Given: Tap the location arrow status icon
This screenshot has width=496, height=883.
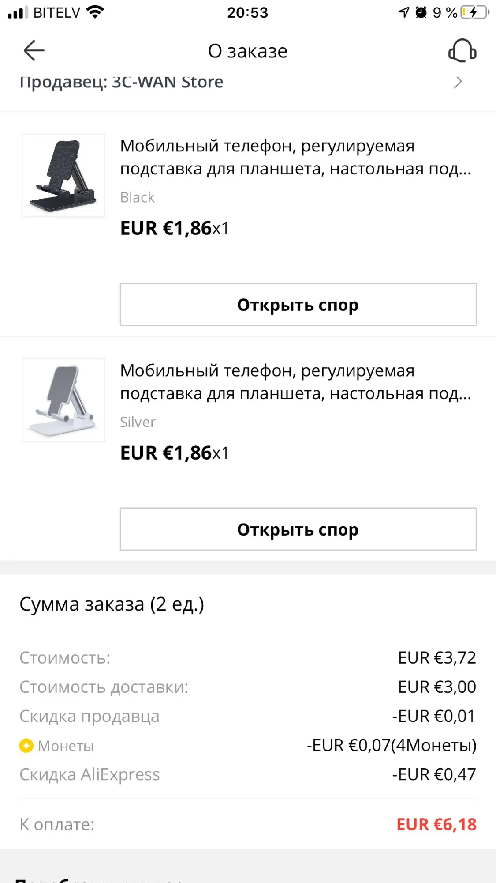Looking at the screenshot, I should (403, 12).
